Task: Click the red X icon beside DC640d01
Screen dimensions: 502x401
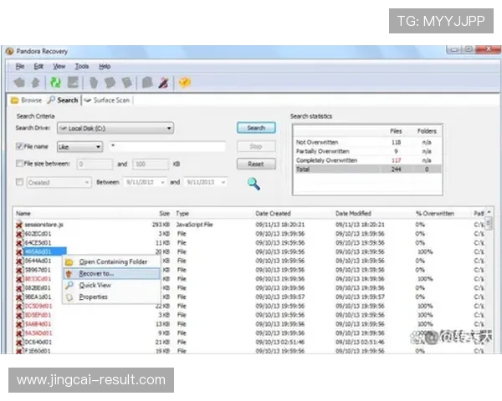Action: pos(19,343)
